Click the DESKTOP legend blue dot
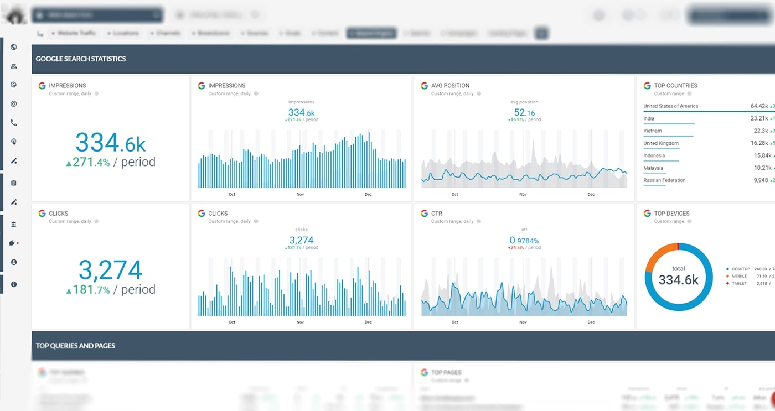This screenshot has height=411, width=775. click(x=727, y=269)
